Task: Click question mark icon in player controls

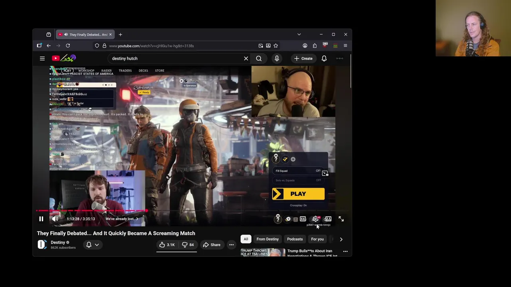Action: point(278,218)
